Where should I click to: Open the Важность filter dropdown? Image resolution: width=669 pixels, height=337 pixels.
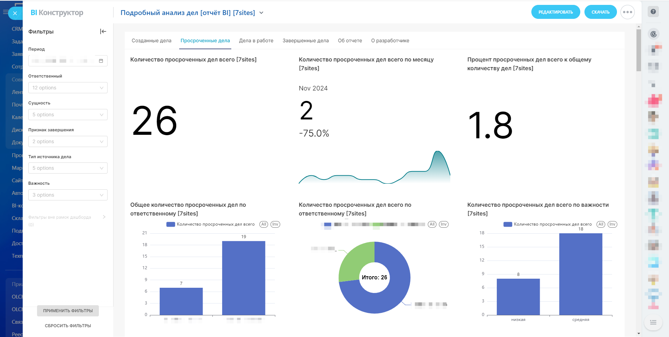click(x=68, y=195)
